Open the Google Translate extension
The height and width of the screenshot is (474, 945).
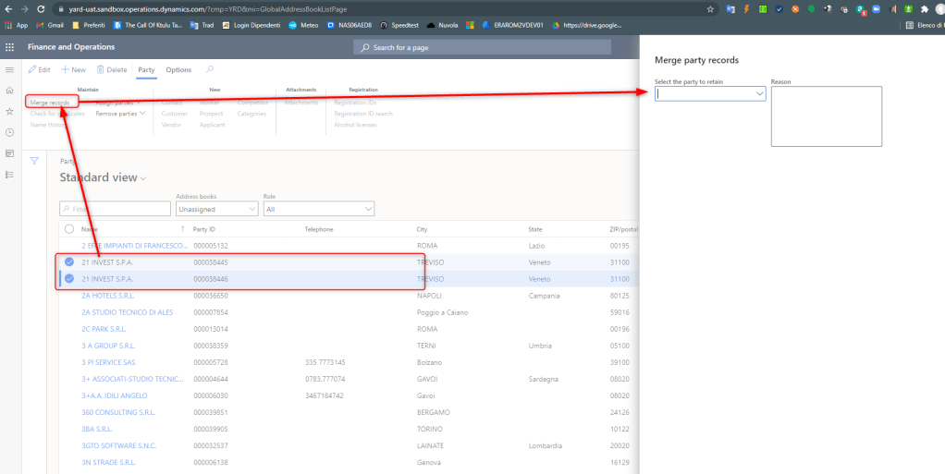pyautogui.click(x=731, y=9)
